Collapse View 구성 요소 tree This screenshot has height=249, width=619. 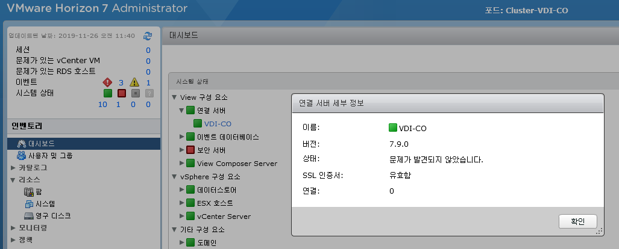(174, 97)
